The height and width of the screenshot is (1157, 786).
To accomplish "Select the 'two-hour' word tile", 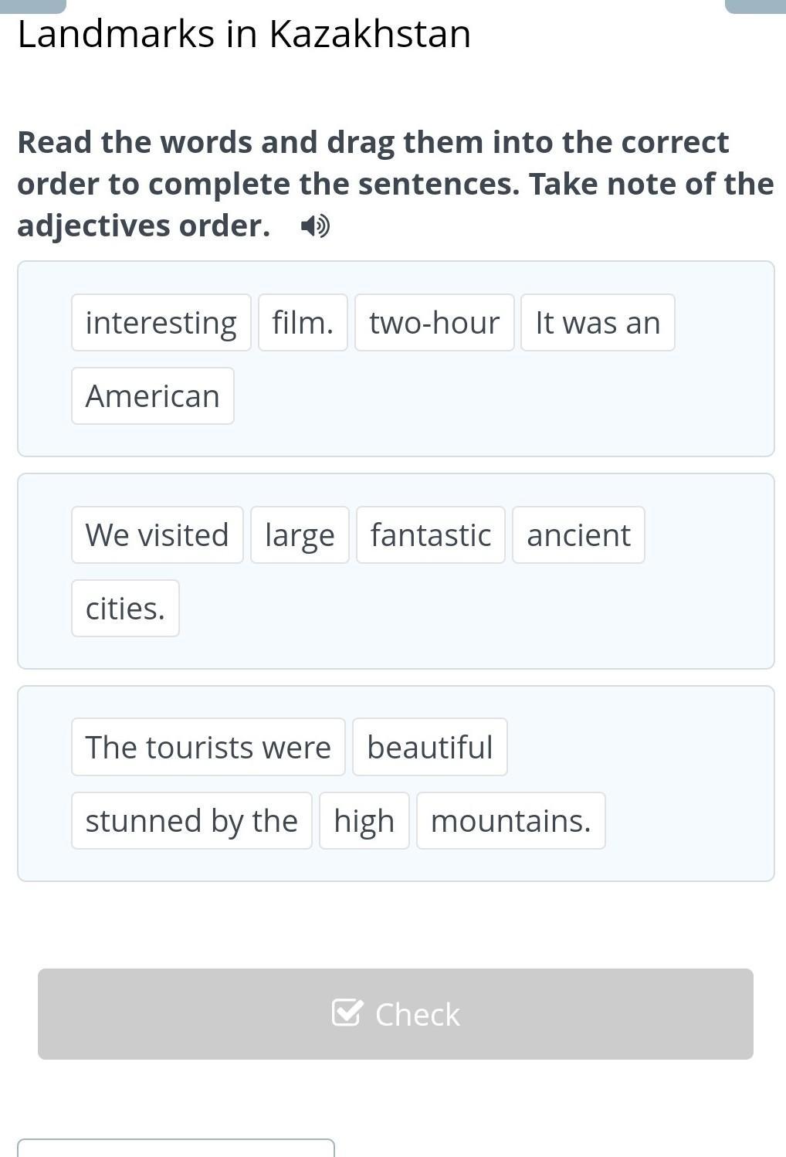I will point(434,323).
